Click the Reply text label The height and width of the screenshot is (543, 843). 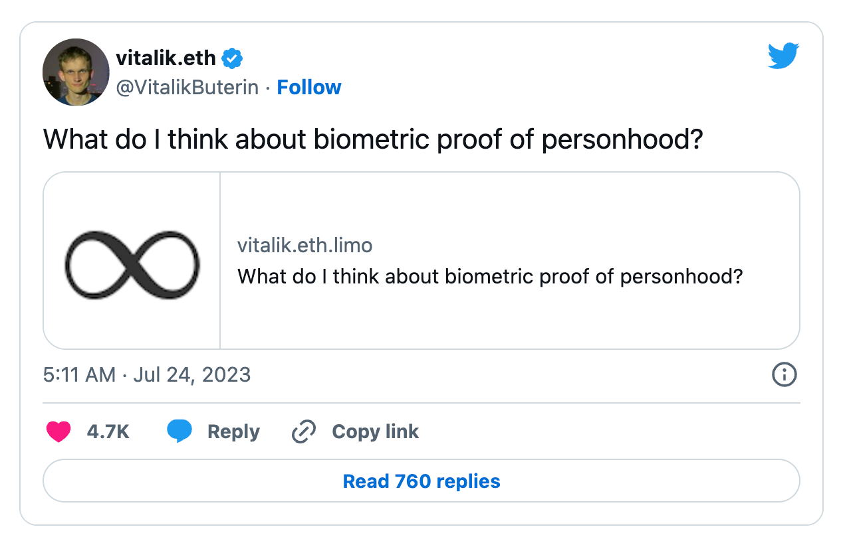pos(233,431)
